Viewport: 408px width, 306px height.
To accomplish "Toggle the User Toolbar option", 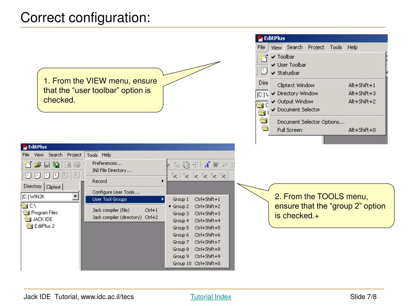I will point(327,65).
